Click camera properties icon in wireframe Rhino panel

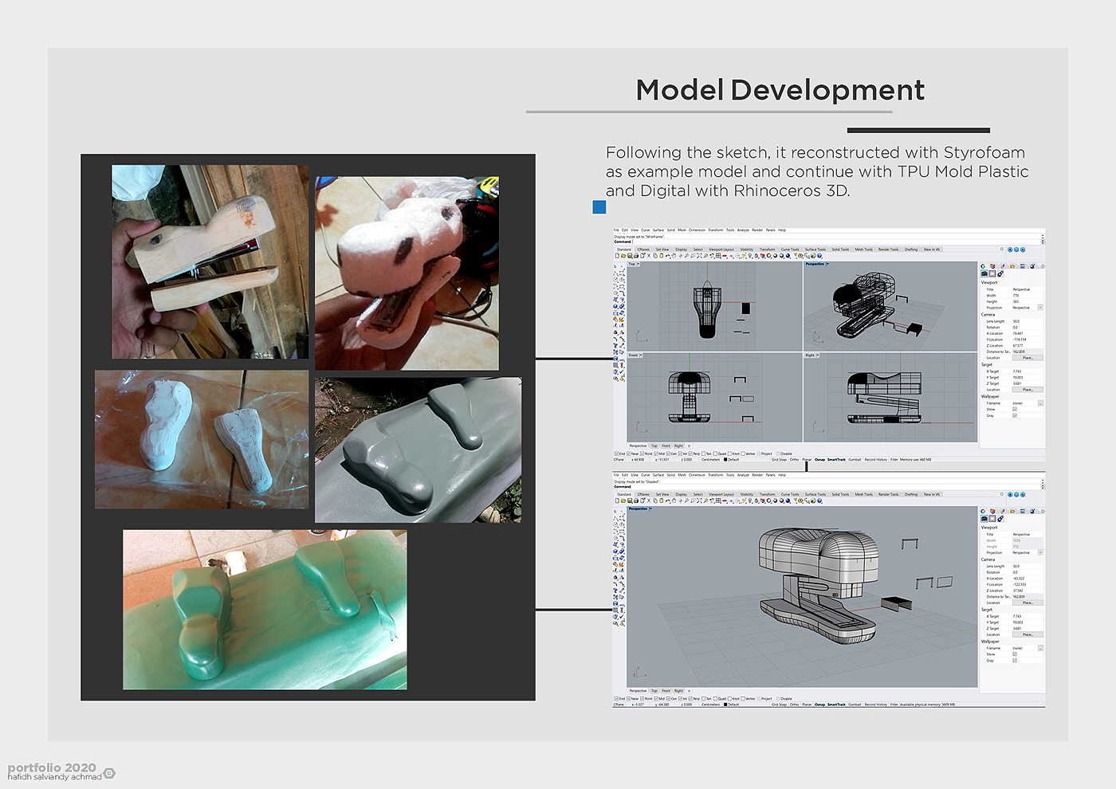tap(984, 273)
